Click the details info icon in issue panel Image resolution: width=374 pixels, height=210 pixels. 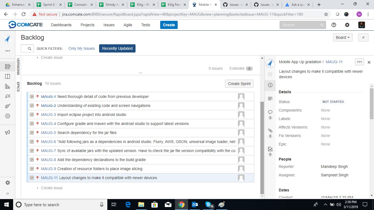coord(270,85)
